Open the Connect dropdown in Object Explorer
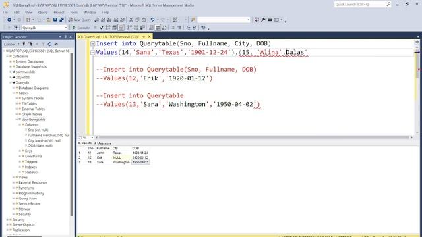The width and height of the screenshot is (422, 237). tap(12, 44)
